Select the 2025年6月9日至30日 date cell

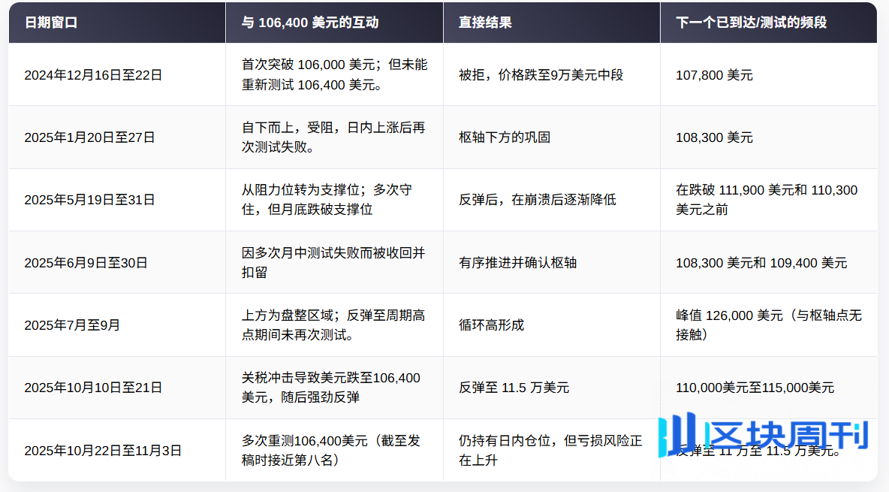click(86, 263)
